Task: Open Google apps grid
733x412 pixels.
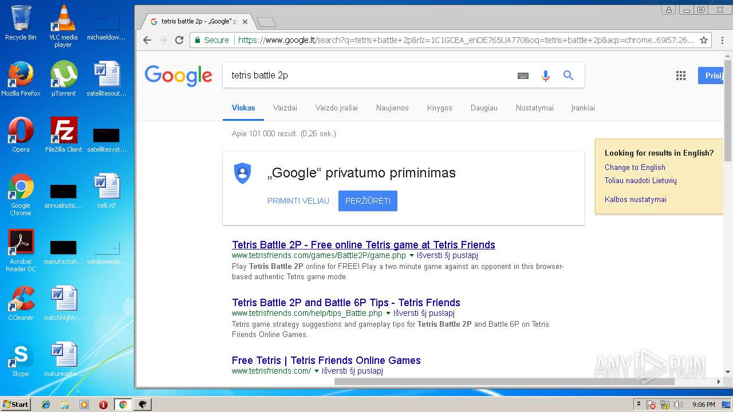Action: click(681, 76)
